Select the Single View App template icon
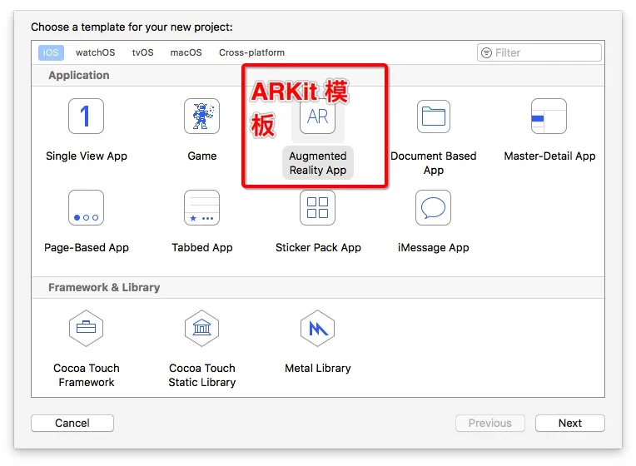Image resolution: width=636 pixels, height=466 pixels. (x=86, y=116)
